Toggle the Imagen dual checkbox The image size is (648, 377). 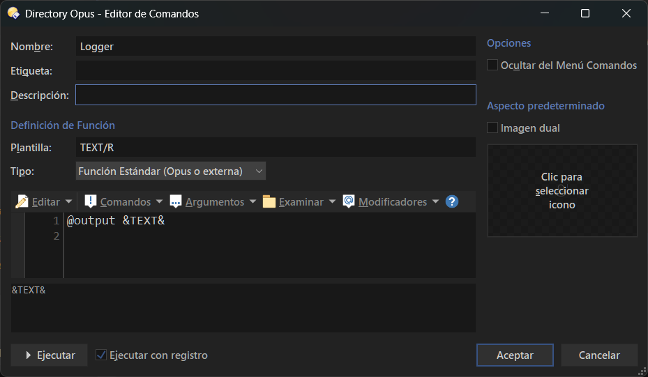coord(492,128)
